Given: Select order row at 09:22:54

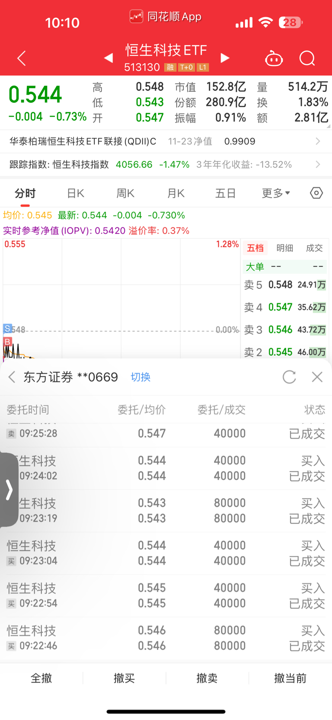Looking at the screenshot, I should (166, 595).
